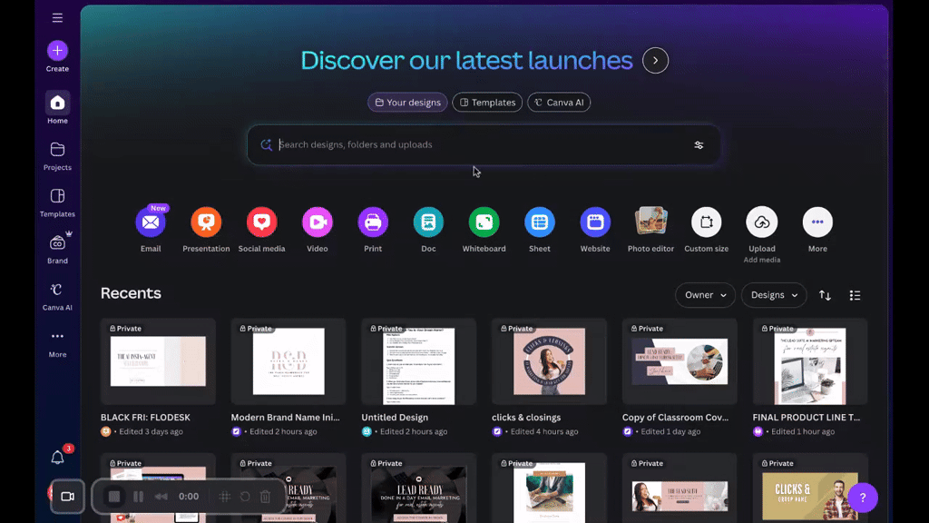Open the Photo editor
The height and width of the screenshot is (523, 929).
pyautogui.click(x=650, y=222)
